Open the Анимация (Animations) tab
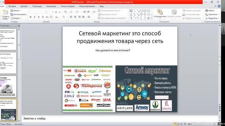 51,6
